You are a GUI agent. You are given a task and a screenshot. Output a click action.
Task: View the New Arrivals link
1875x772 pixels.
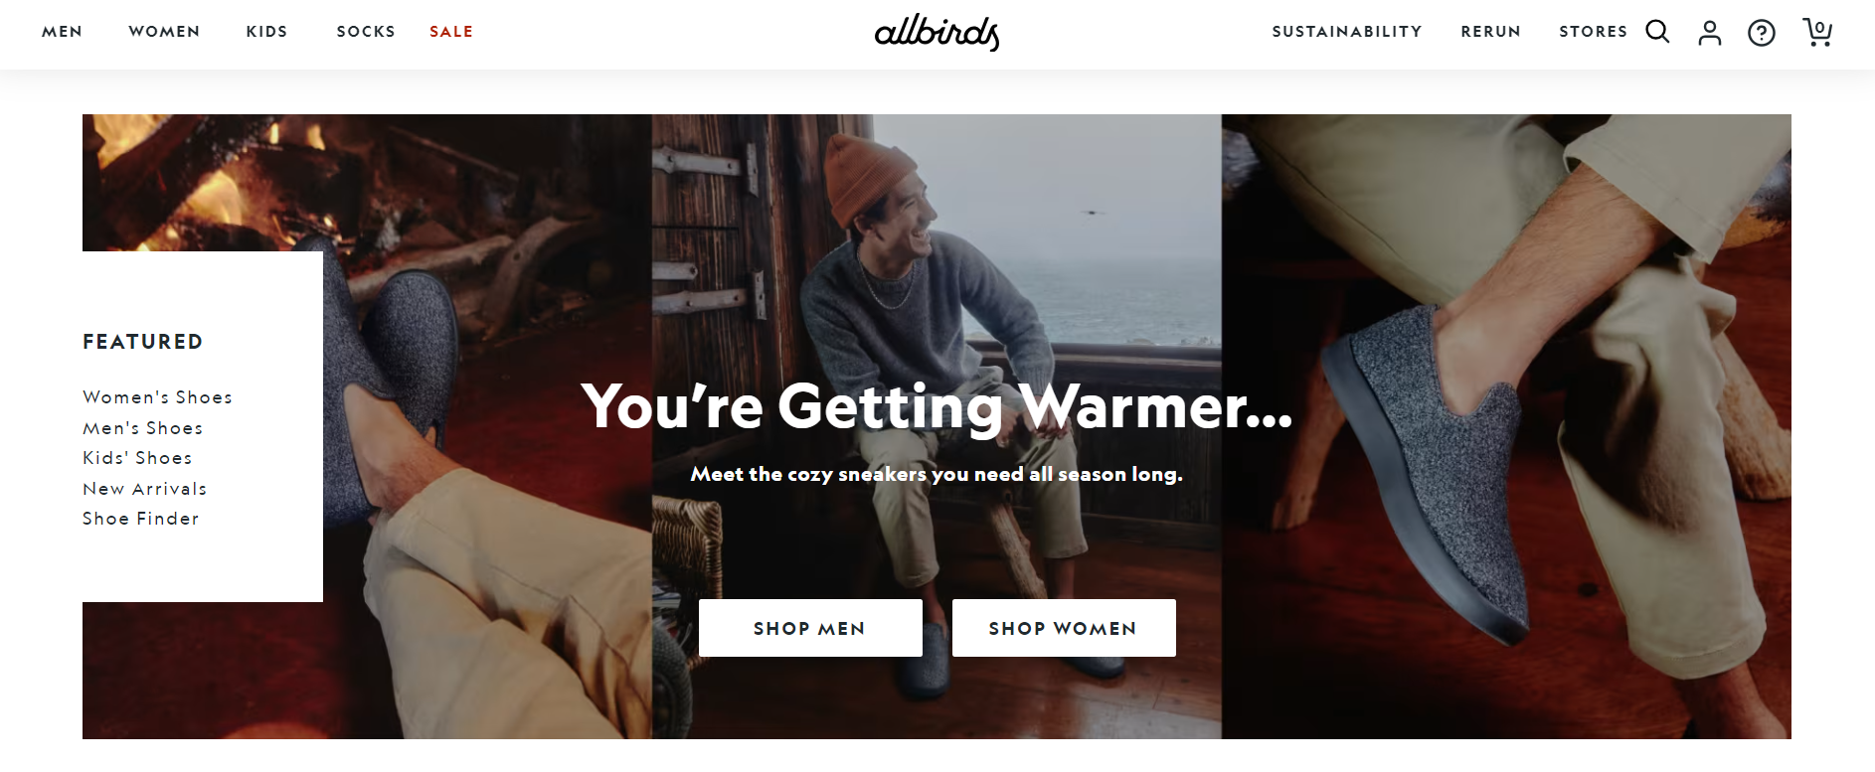pos(145,489)
